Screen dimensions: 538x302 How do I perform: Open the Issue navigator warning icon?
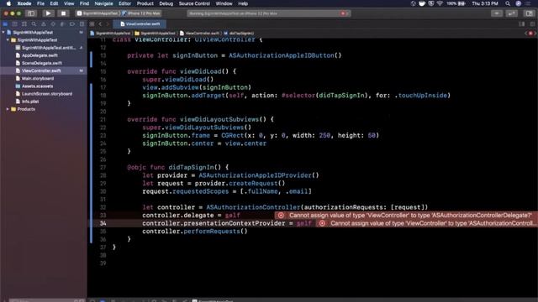click(43, 24)
